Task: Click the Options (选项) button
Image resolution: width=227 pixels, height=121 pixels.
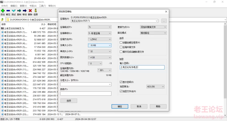Action: coord(69,101)
